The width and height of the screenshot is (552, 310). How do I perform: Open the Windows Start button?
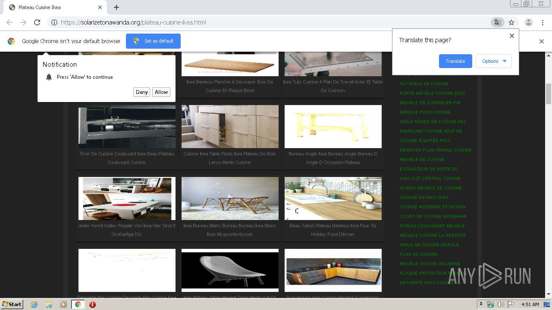12,304
